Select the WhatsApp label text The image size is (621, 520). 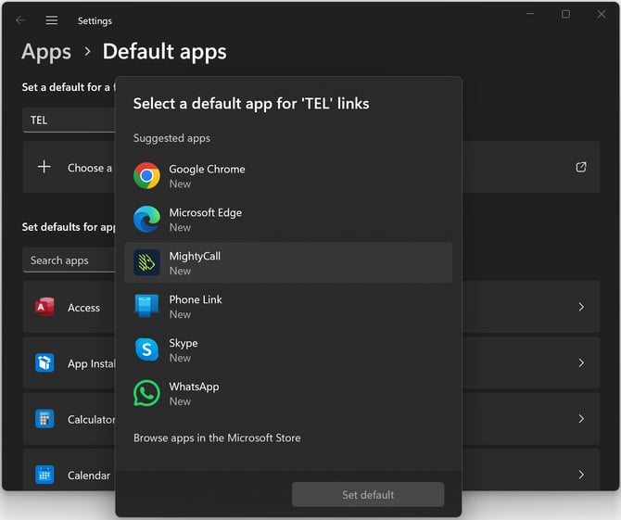(x=194, y=387)
